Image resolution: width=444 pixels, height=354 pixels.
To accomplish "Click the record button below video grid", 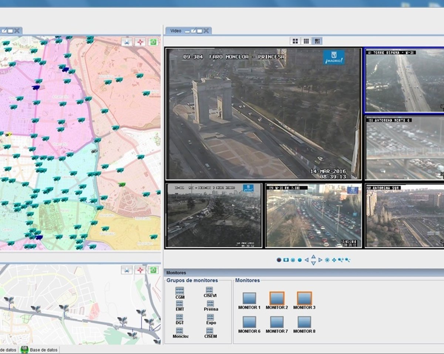I will pos(279,260).
